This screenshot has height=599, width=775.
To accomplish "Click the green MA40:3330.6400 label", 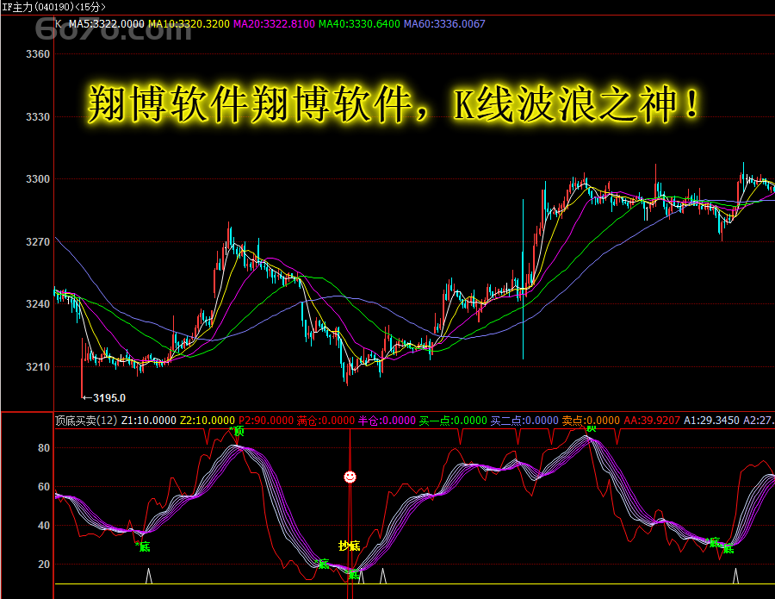I will pos(359,24).
